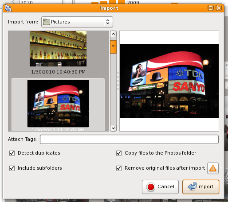The height and width of the screenshot is (202, 228).
Task: Click the scroll down arrow of thumbnail list
Action: 113,128
